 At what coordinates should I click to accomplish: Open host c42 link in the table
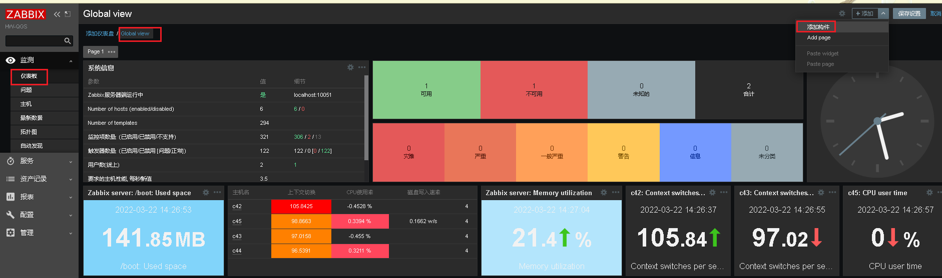(x=237, y=207)
